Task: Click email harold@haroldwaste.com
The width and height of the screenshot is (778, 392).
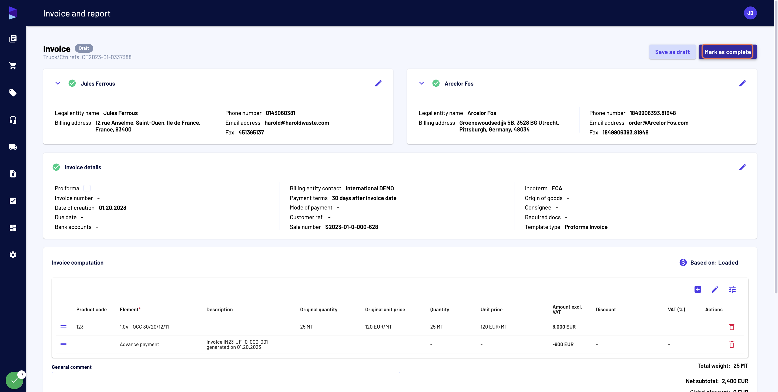Action: [297, 123]
